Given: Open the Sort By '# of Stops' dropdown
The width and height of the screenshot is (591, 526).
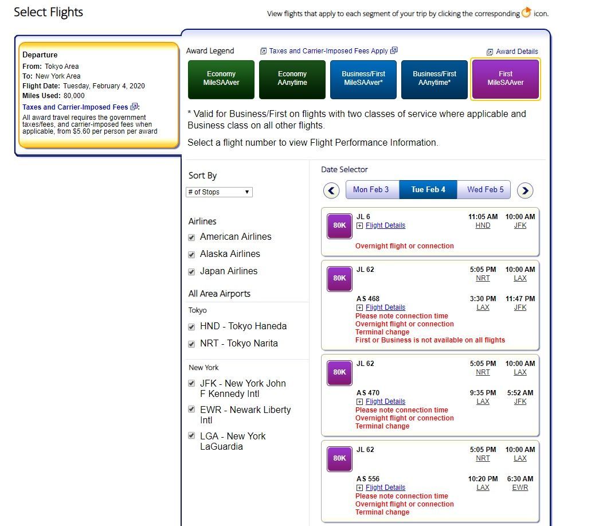Looking at the screenshot, I should pos(219,192).
